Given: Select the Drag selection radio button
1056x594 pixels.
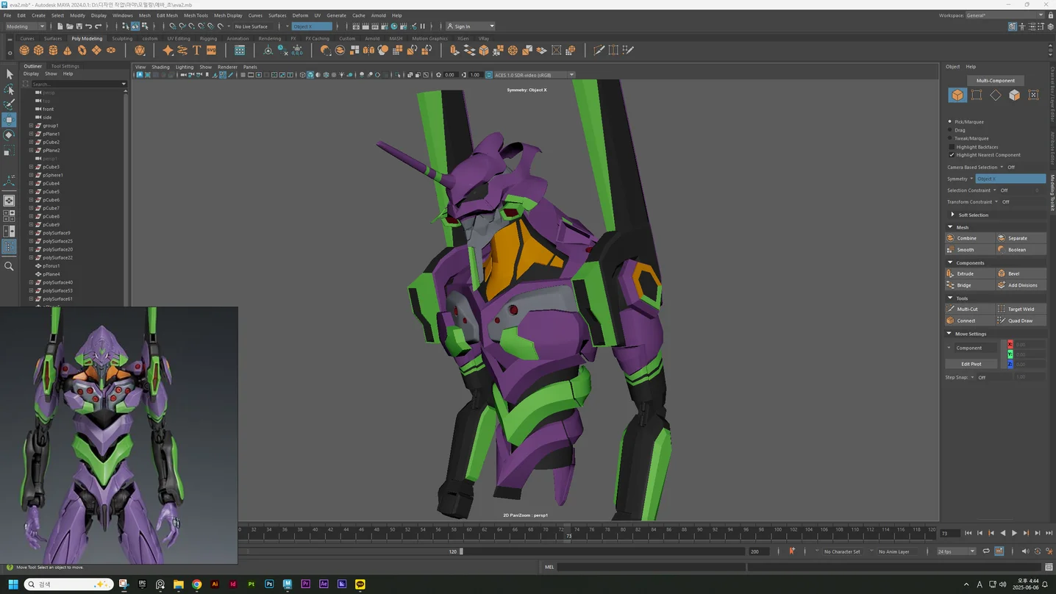Looking at the screenshot, I should (x=950, y=130).
